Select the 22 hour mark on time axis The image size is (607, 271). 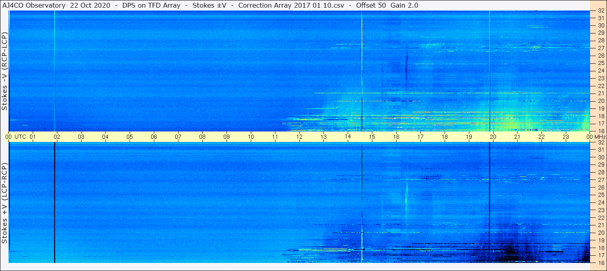[x=542, y=137]
